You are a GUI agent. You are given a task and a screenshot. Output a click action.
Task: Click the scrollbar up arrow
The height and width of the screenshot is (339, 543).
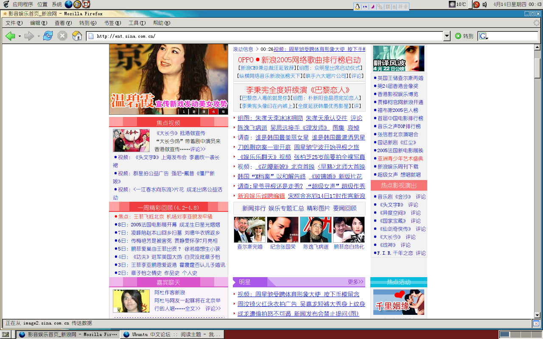537,47
